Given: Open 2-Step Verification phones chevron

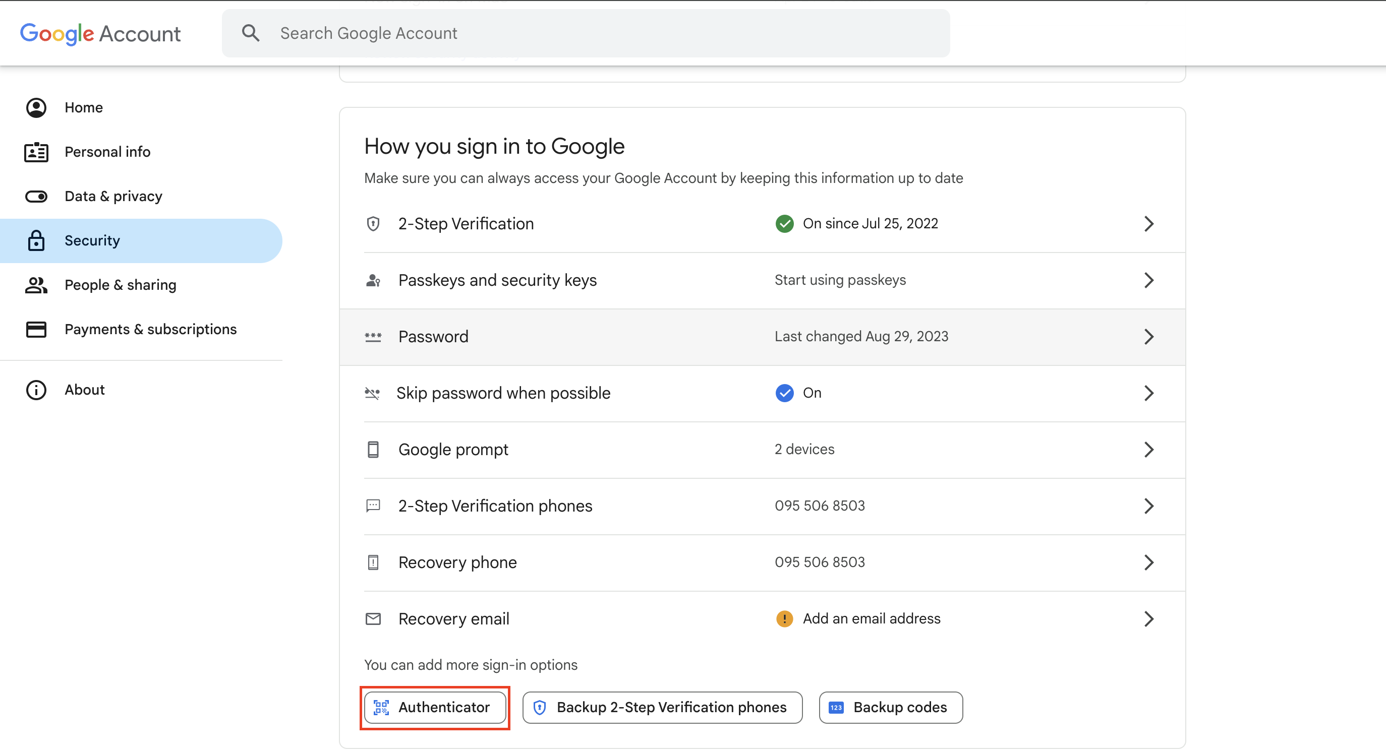Looking at the screenshot, I should click(x=1149, y=506).
